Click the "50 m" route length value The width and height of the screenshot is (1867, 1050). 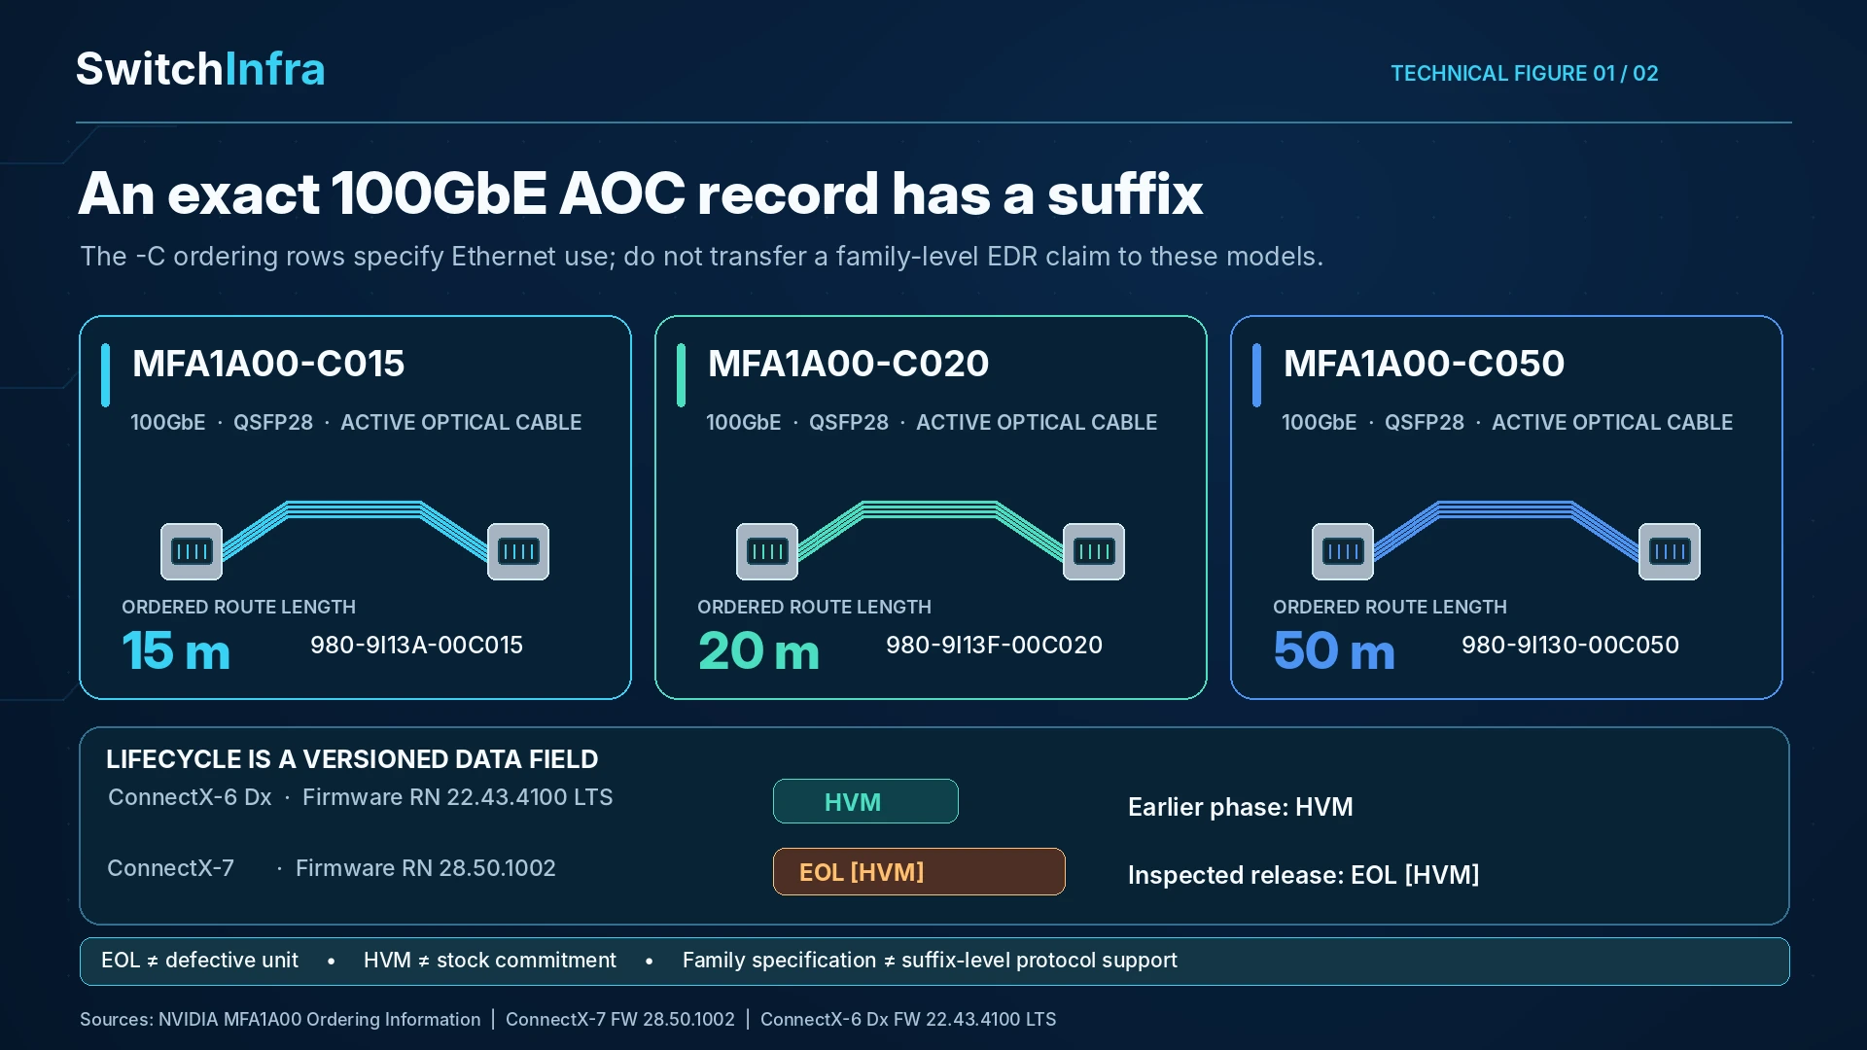coord(1334,650)
